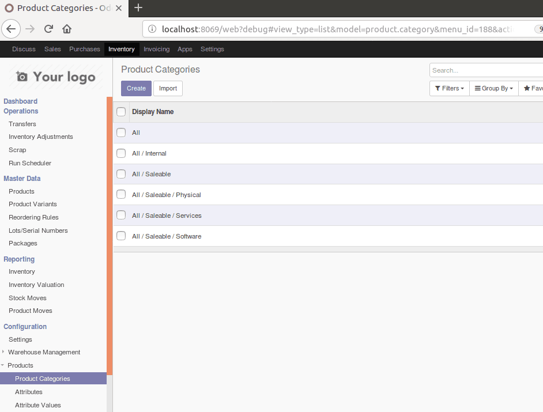Click inside the Search field

[486, 70]
